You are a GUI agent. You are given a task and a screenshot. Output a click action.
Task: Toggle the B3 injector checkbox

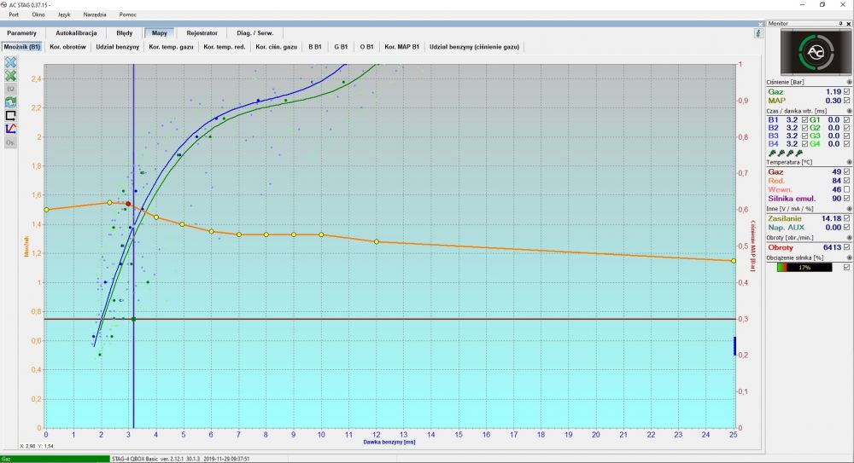coord(805,136)
